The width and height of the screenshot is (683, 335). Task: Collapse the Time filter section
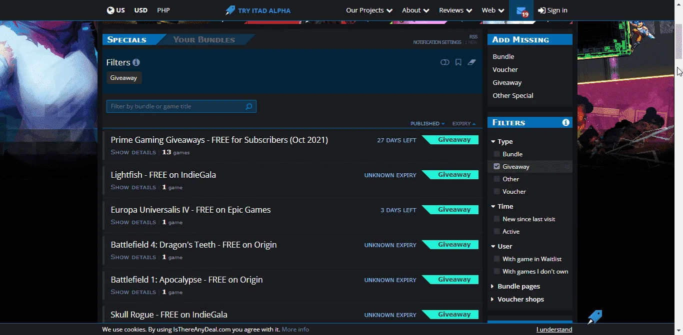pos(502,206)
